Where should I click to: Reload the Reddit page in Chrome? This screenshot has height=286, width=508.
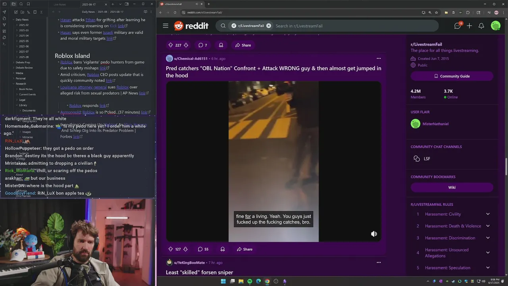[x=175, y=12]
